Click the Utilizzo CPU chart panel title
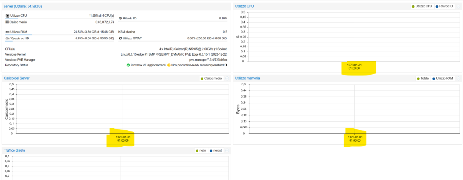The width and height of the screenshot is (463, 180). (245, 6)
